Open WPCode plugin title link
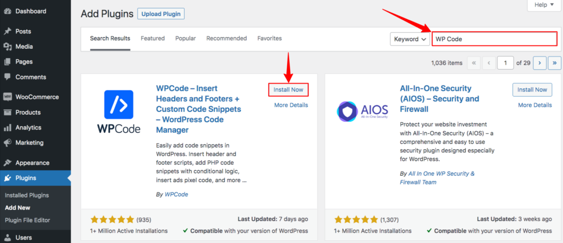This screenshot has height=243, width=563. tap(198, 109)
